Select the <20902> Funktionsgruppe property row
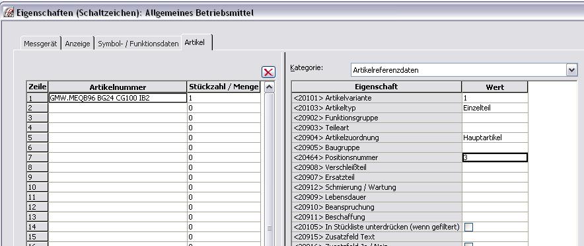 point(377,118)
